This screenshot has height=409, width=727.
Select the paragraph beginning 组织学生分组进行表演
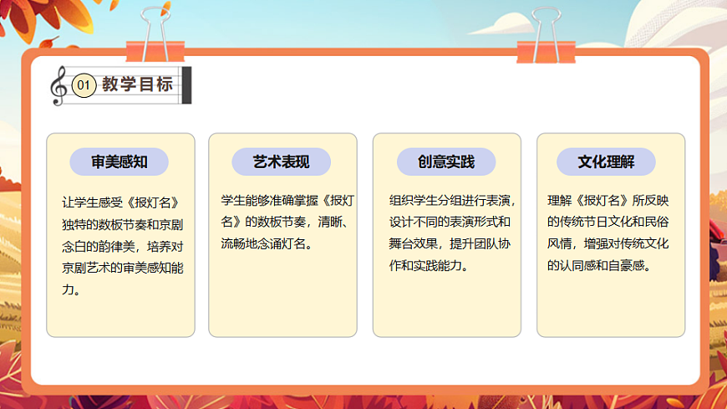pyautogui.click(x=452, y=233)
